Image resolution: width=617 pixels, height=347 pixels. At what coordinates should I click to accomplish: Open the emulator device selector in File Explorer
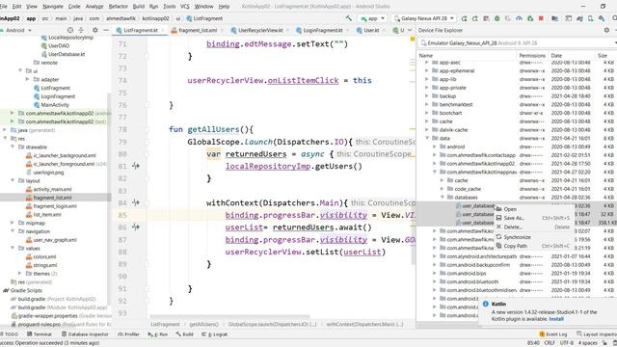(x=518, y=42)
